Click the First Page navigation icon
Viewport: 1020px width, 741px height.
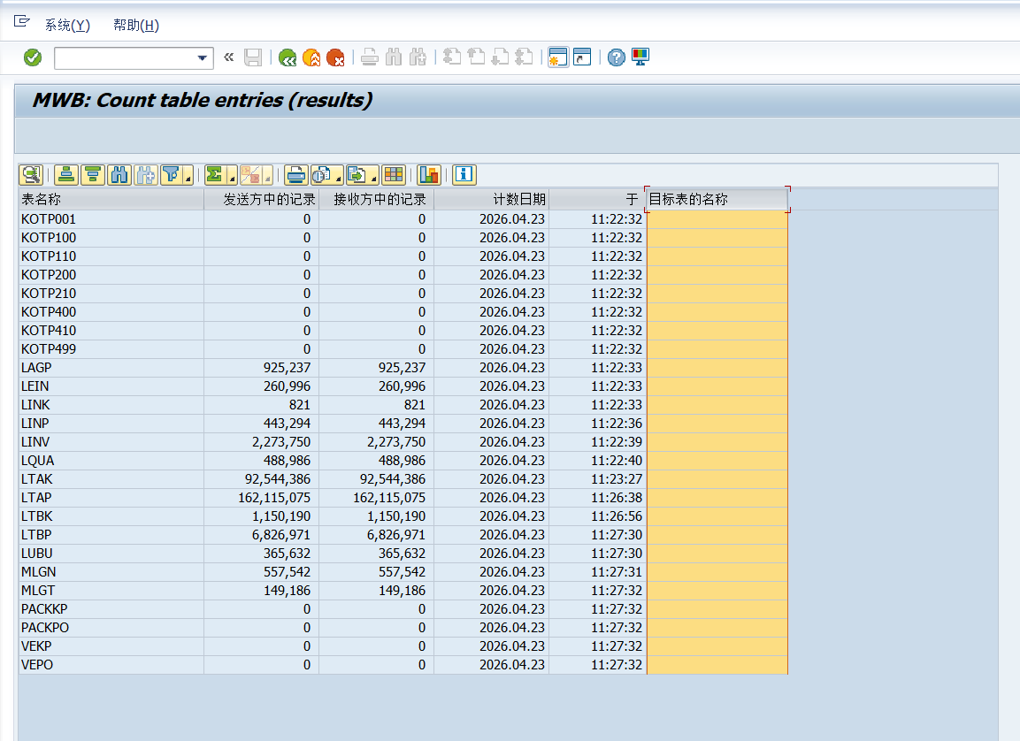click(451, 57)
